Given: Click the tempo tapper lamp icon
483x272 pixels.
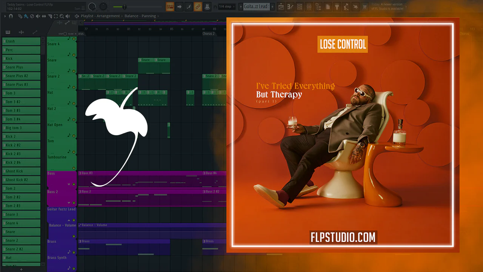Looking at the screenshot, I should click(x=346, y=6).
